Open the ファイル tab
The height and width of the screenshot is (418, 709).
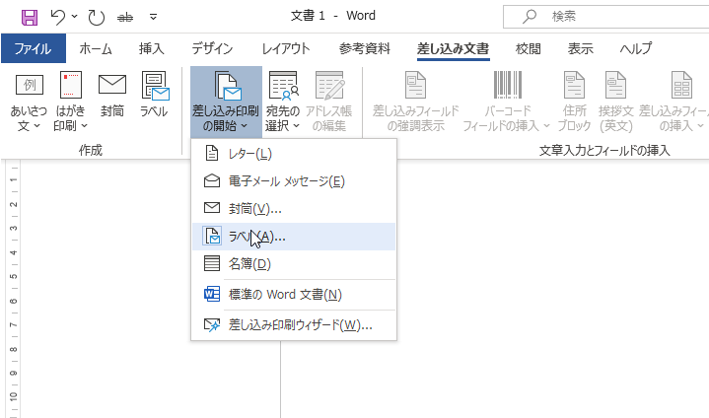[x=33, y=48]
